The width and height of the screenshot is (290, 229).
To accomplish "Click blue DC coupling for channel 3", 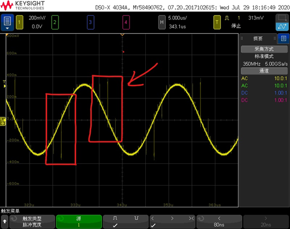I will [x=244, y=93].
